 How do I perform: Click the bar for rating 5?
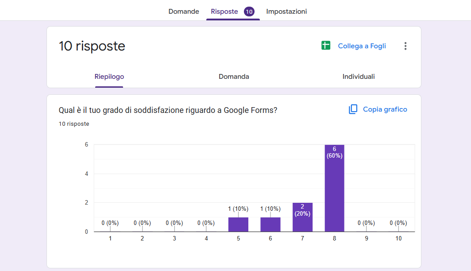(x=238, y=224)
